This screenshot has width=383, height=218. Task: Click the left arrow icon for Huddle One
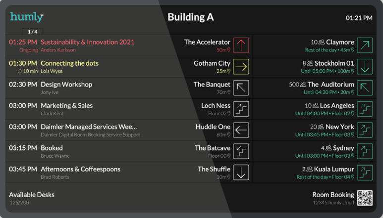pos(241,130)
